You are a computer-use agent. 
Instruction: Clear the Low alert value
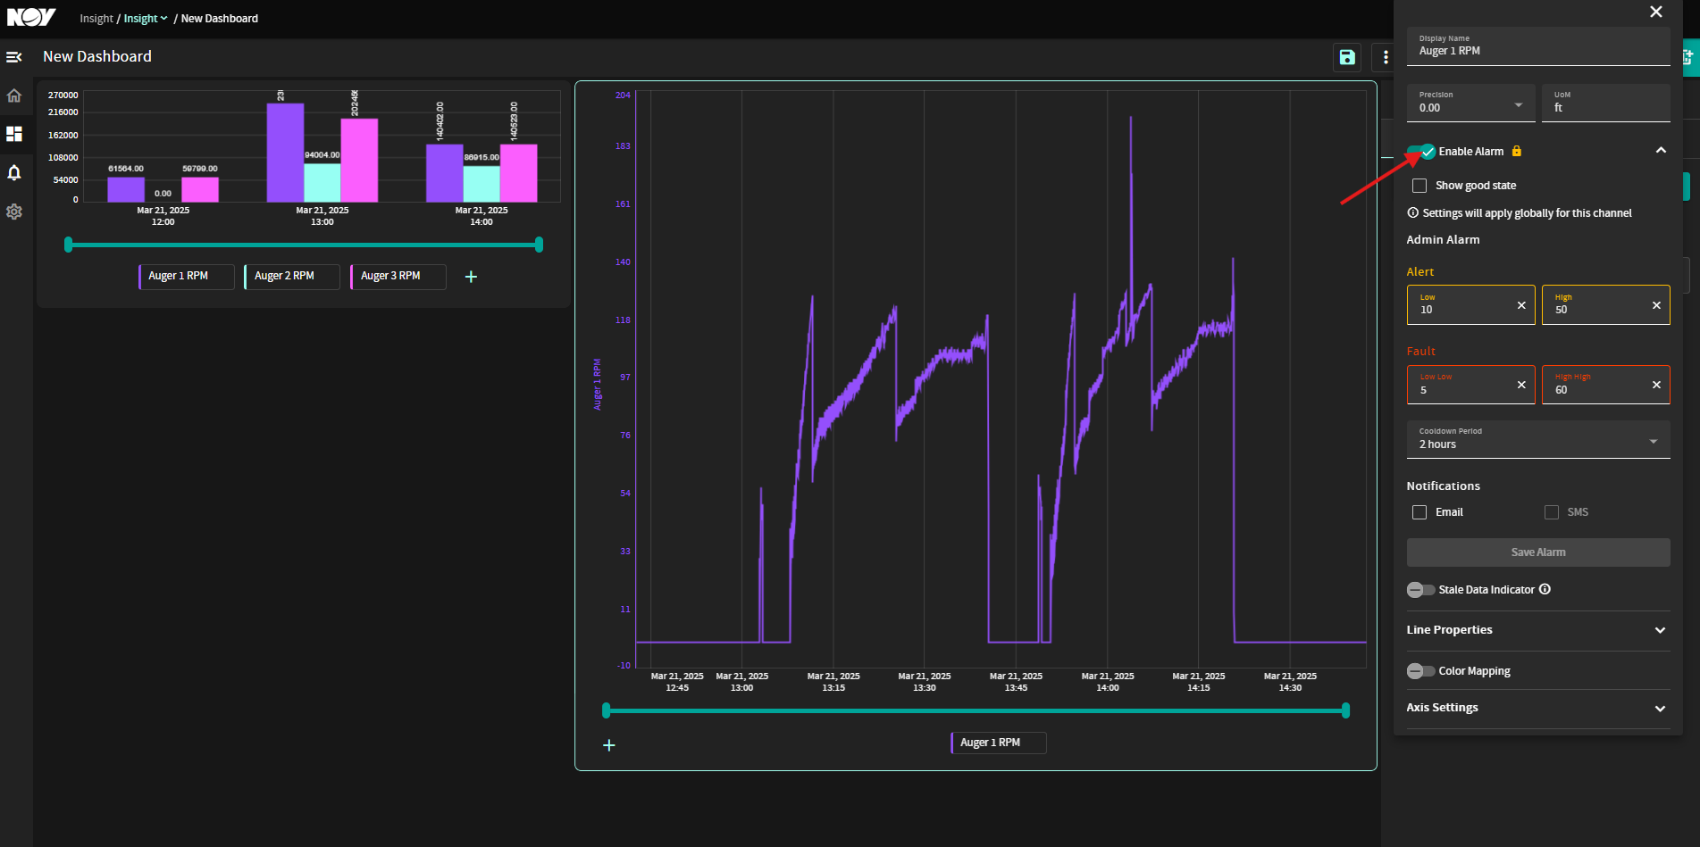1521,305
